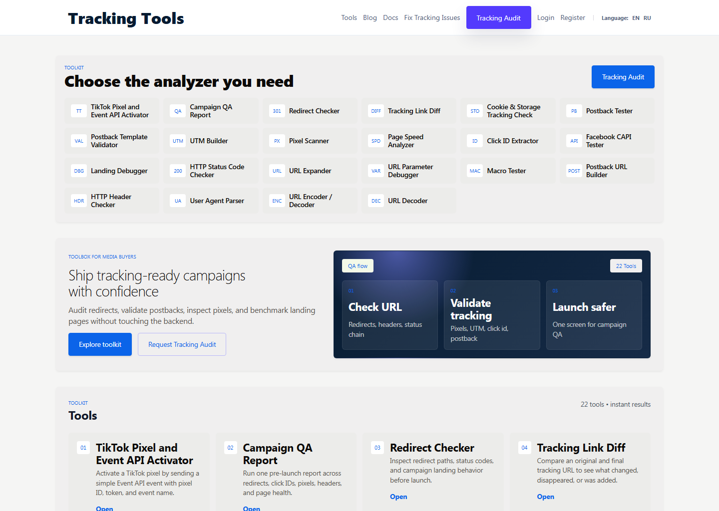This screenshot has height=511, width=719.
Task: Click the URL badge beside URL Expander
Action: point(277,171)
